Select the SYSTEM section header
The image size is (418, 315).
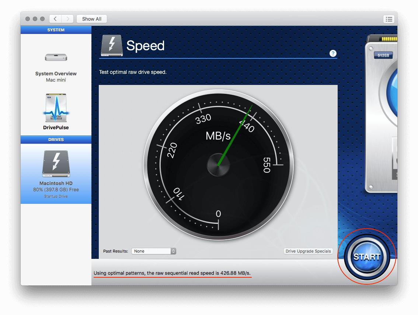click(x=56, y=30)
